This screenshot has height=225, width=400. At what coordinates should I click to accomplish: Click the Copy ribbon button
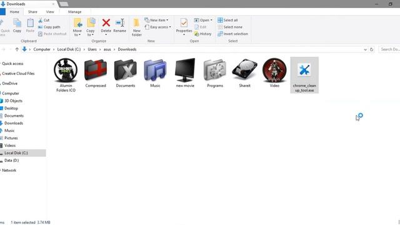coord(17,26)
